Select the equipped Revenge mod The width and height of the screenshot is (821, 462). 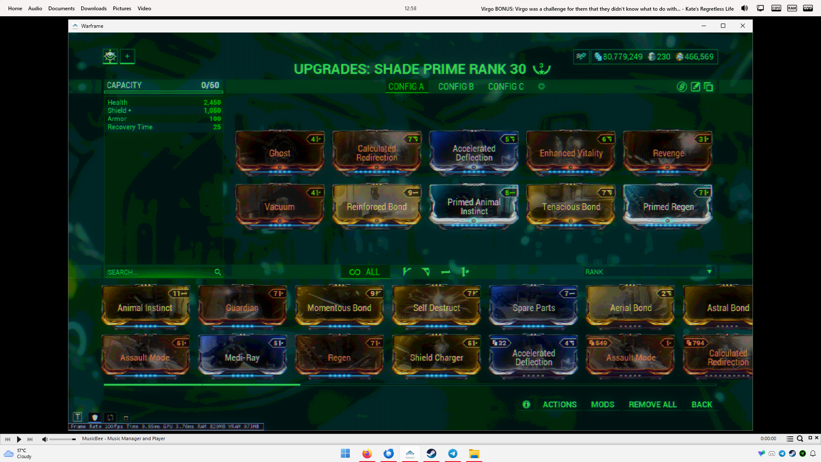[x=668, y=153]
